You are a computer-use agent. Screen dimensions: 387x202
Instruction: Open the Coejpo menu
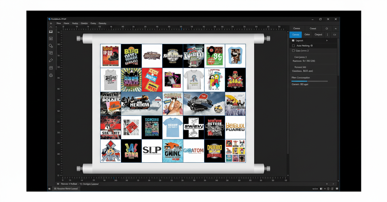coord(84,24)
